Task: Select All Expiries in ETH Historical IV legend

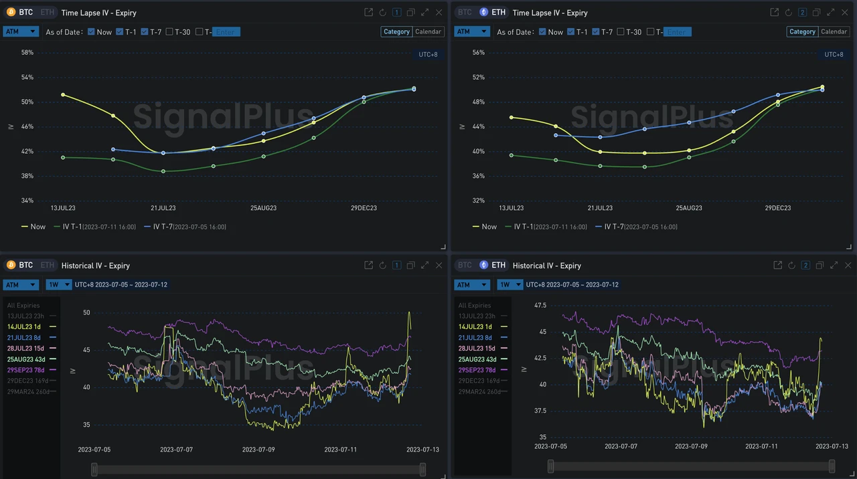Action: 475,305
